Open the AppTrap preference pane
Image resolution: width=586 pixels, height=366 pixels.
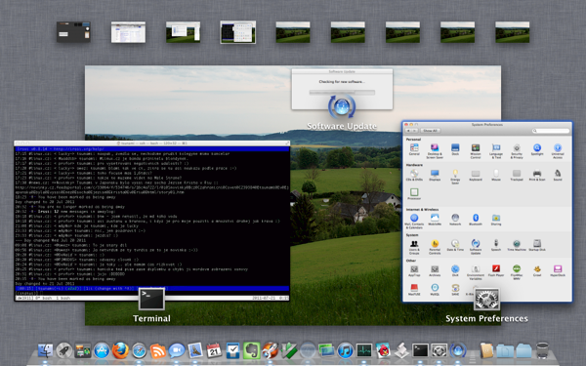414,270
